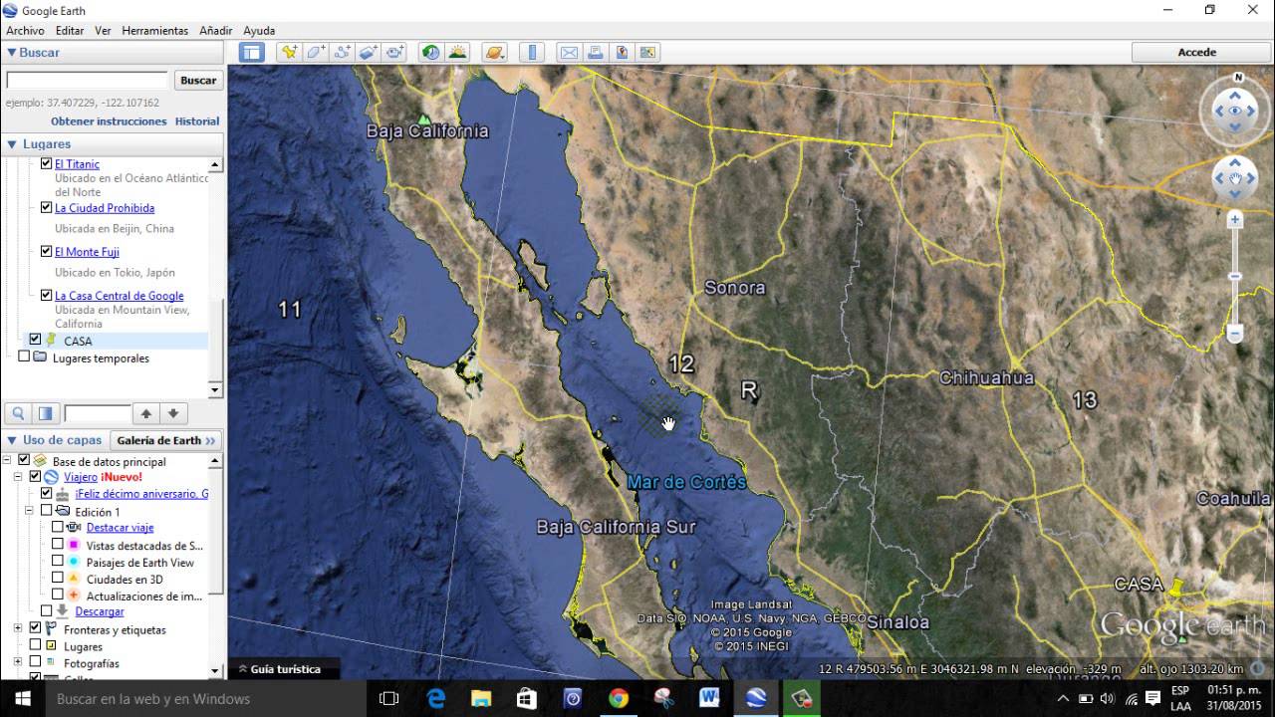Open the Añadir menu
The height and width of the screenshot is (717, 1275).
click(x=216, y=31)
